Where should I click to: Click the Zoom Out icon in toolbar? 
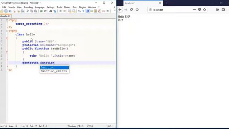(x=64, y=11)
